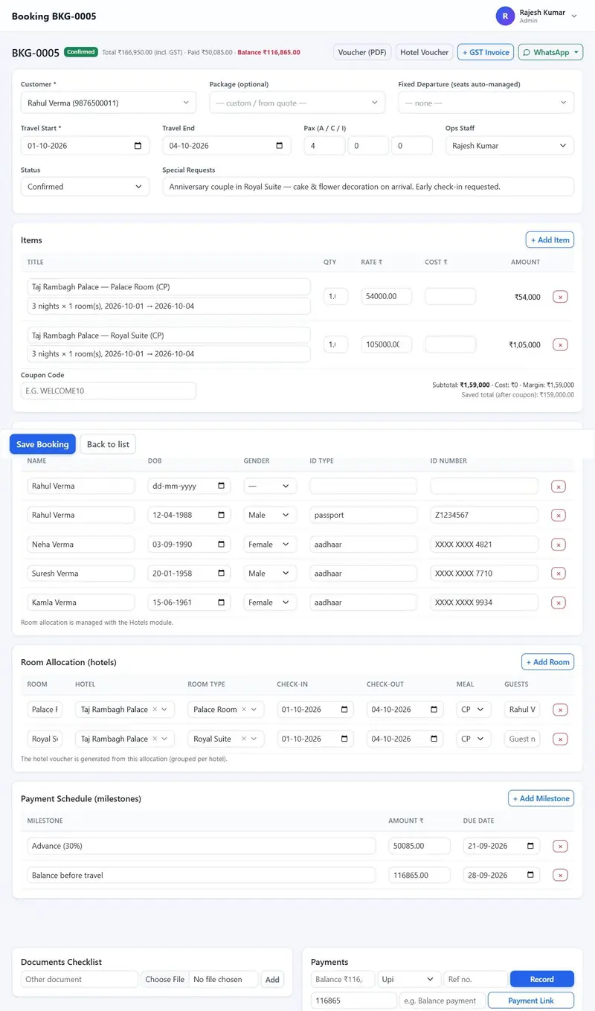Open calendar picker for Travel Start date
The image size is (595, 1011).
(138, 146)
